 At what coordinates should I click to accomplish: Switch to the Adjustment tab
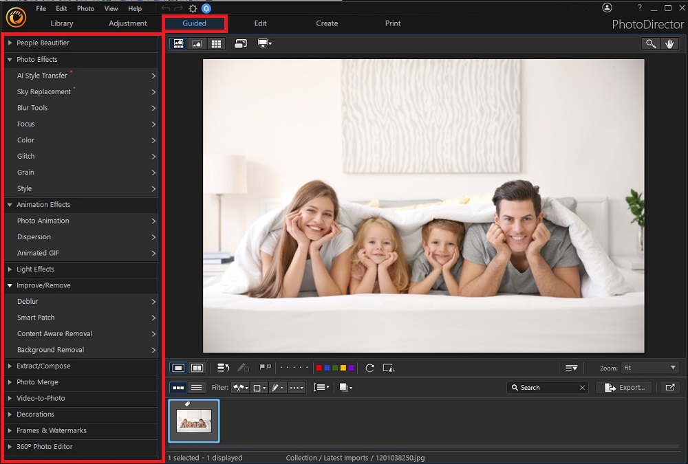coord(127,23)
